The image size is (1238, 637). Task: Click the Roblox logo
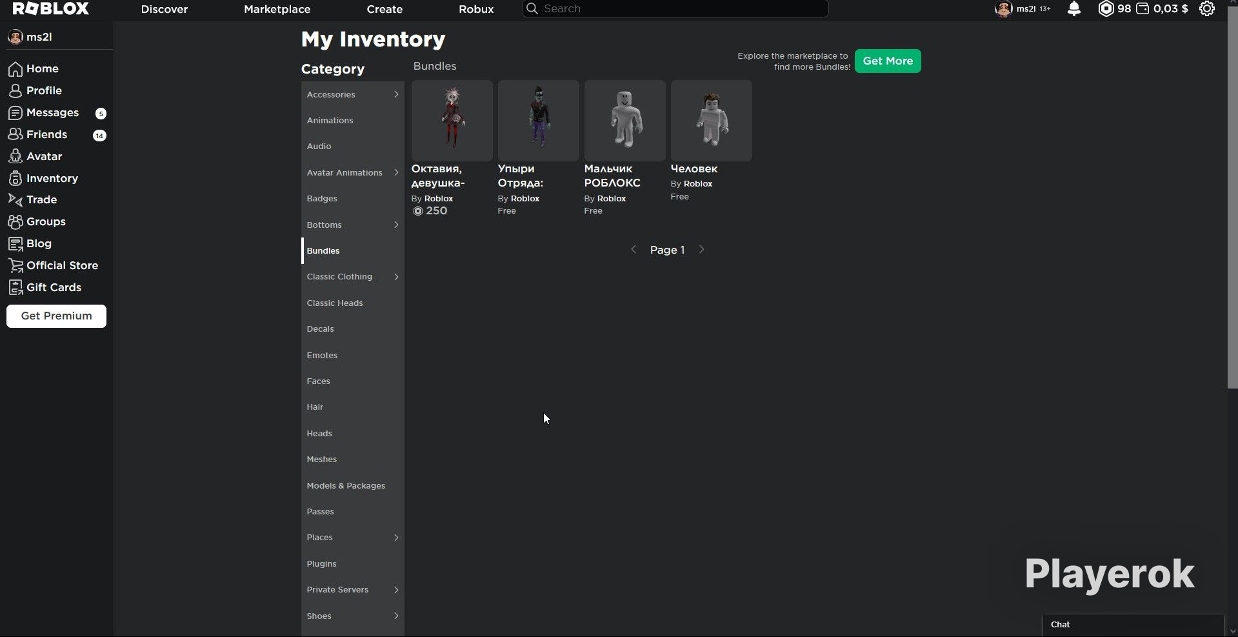[x=51, y=8]
